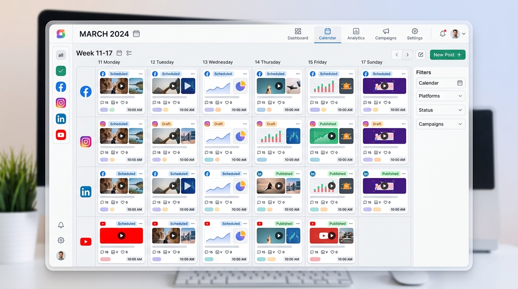Click pink tag pill on Monday YouTube-row card

(105, 259)
